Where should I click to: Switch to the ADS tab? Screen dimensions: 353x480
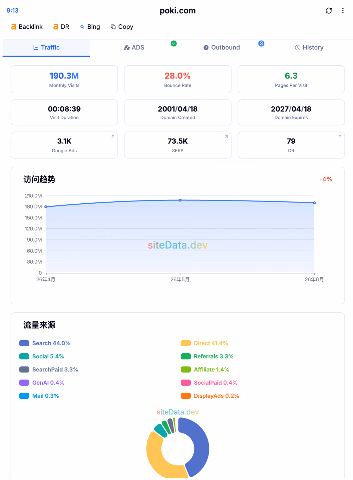[134, 48]
